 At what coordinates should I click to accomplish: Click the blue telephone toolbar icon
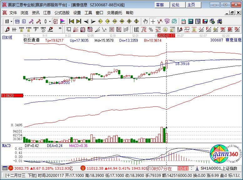[17, 21]
